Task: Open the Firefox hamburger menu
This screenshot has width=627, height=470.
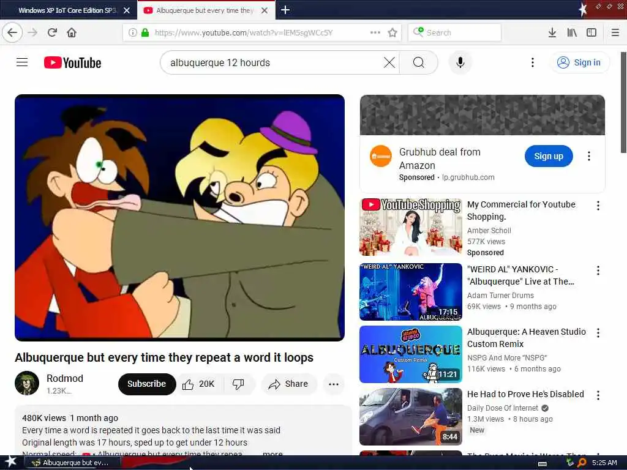Action: click(615, 33)
